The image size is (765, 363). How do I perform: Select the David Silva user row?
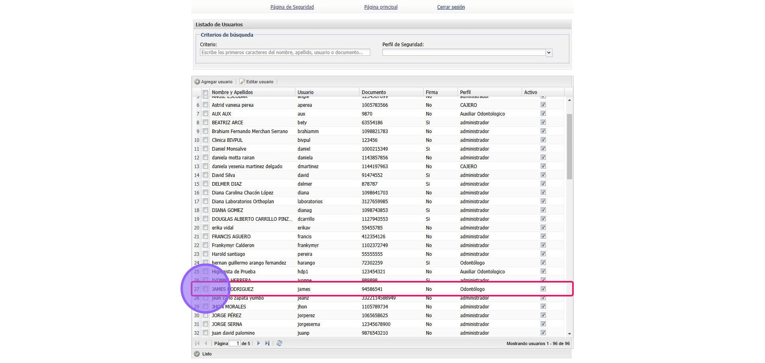[224, 175]
